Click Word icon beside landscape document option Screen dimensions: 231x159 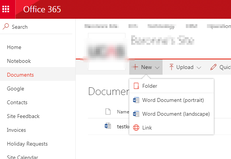tap(136, 114)
